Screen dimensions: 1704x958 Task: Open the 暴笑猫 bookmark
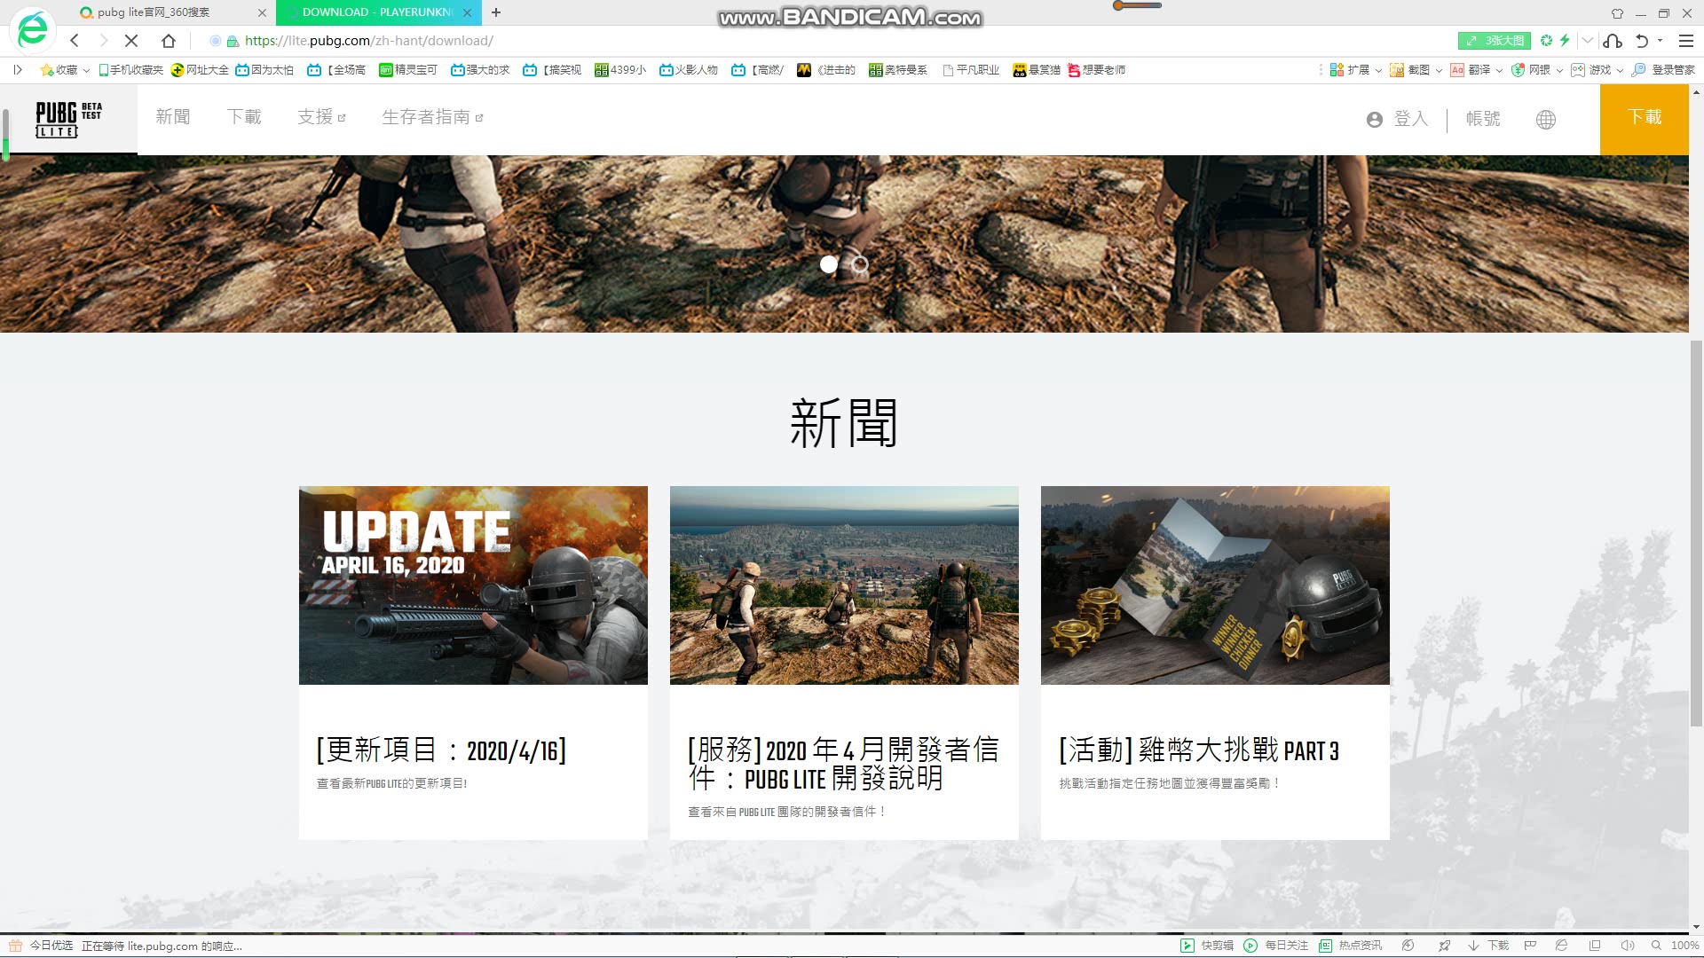(1037, 70)
